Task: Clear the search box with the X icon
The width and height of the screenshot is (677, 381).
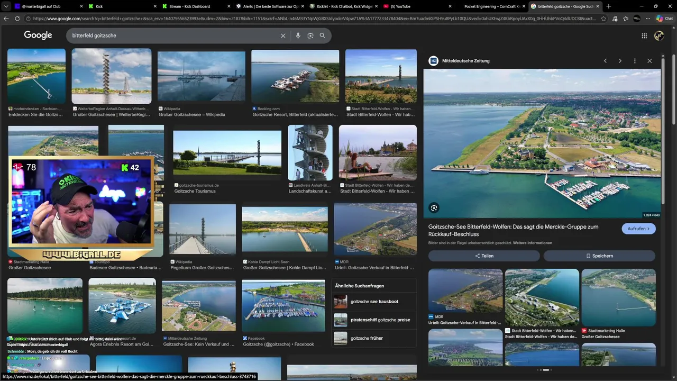Action: [283, 35]
